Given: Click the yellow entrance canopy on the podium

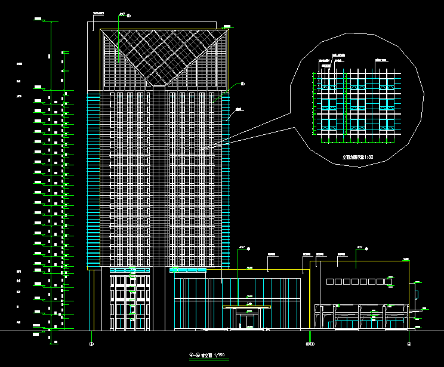Looking at the screenshot, I should [246, 307].
